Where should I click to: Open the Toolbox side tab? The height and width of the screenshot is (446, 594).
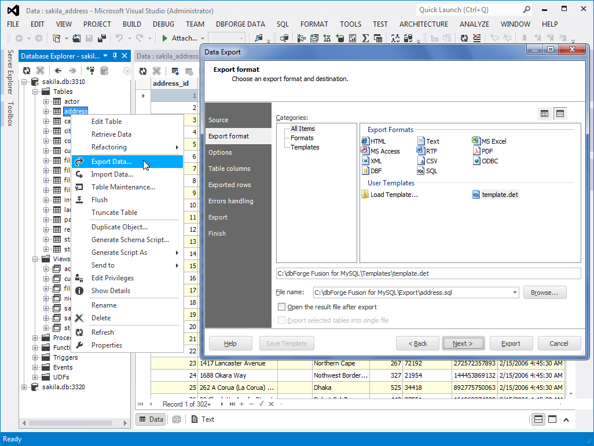point(10,114)
